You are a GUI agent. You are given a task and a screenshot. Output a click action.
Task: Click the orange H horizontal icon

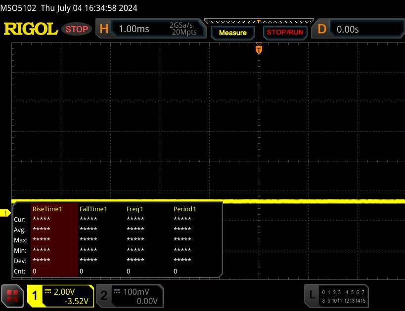click(103, 29)
